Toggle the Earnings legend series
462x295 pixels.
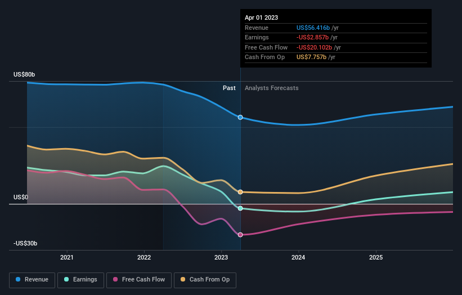click(80, 280)
